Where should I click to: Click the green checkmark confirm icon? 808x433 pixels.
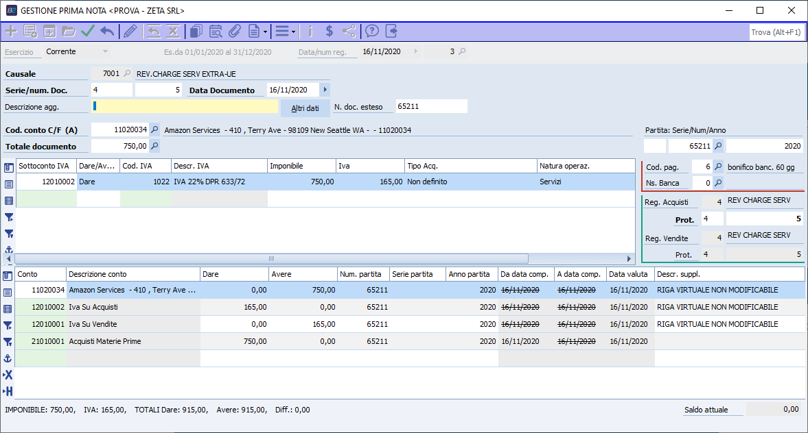coord(88,31)
